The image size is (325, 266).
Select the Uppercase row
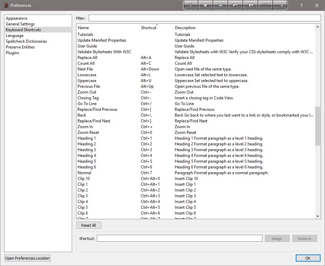tap(195, 81)
